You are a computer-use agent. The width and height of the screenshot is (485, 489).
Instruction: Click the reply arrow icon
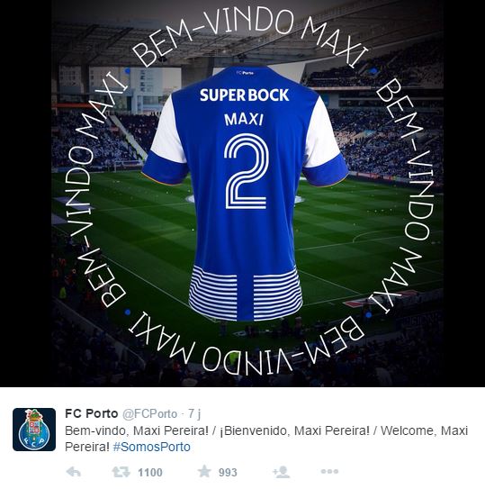(74, 472)
